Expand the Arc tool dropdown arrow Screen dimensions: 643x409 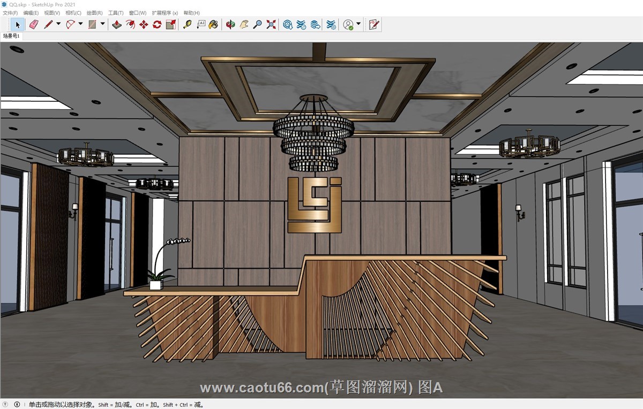tap(80, 24)
